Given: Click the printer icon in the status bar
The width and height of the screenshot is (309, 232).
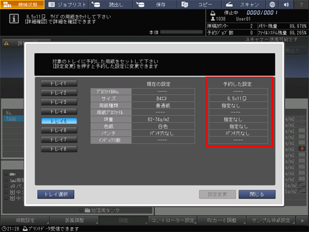Looking at the screenshot, I should (25, 228).
